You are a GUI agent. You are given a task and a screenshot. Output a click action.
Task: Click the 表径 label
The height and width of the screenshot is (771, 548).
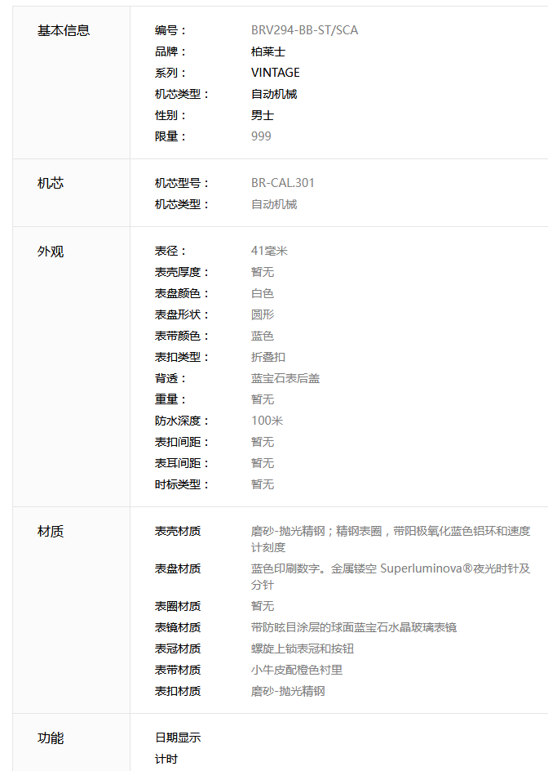(170, 251)
